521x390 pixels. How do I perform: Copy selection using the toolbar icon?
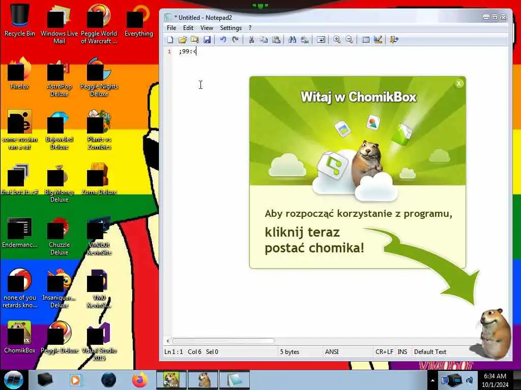tap(264, 40)
